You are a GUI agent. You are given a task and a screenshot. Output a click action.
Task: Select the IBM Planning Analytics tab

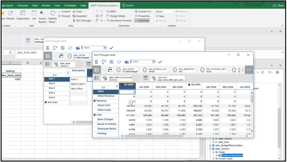104,6
